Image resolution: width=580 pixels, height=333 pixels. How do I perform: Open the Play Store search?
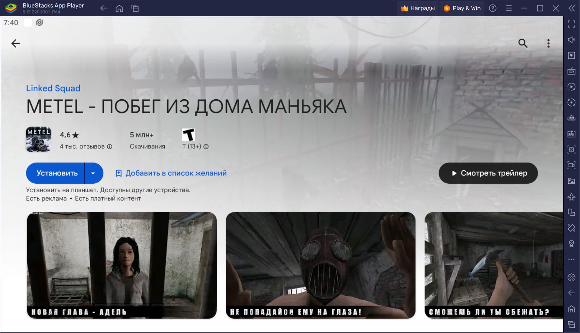[x=523, y=43]
